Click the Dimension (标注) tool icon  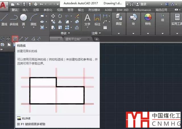[x=98, y=19]
